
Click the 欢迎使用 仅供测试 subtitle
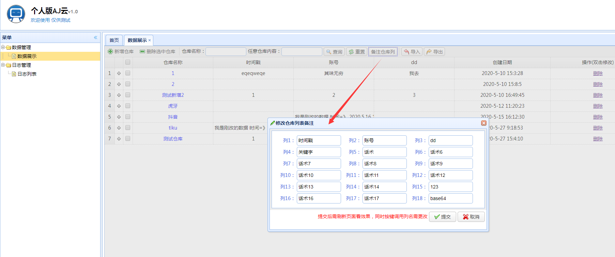[50, 20]
